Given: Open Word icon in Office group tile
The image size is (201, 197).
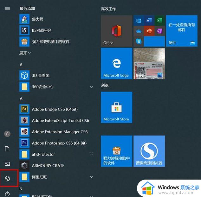Looking at the screenshot, I should click(149, 21).
